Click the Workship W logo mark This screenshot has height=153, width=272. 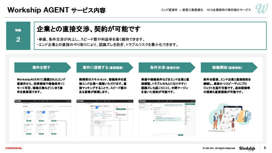[262, 8]
